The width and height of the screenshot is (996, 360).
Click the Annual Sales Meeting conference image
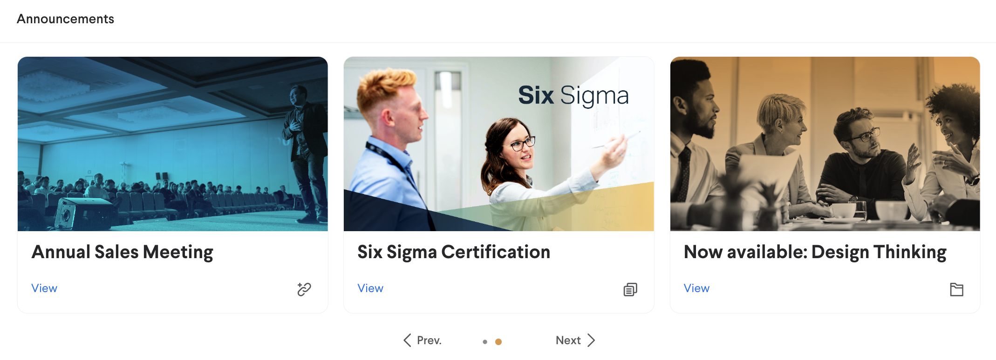click(x=172, y=144)
